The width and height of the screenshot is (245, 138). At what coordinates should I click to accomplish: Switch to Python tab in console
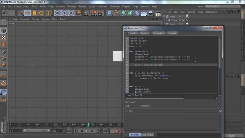pos(135,135)
